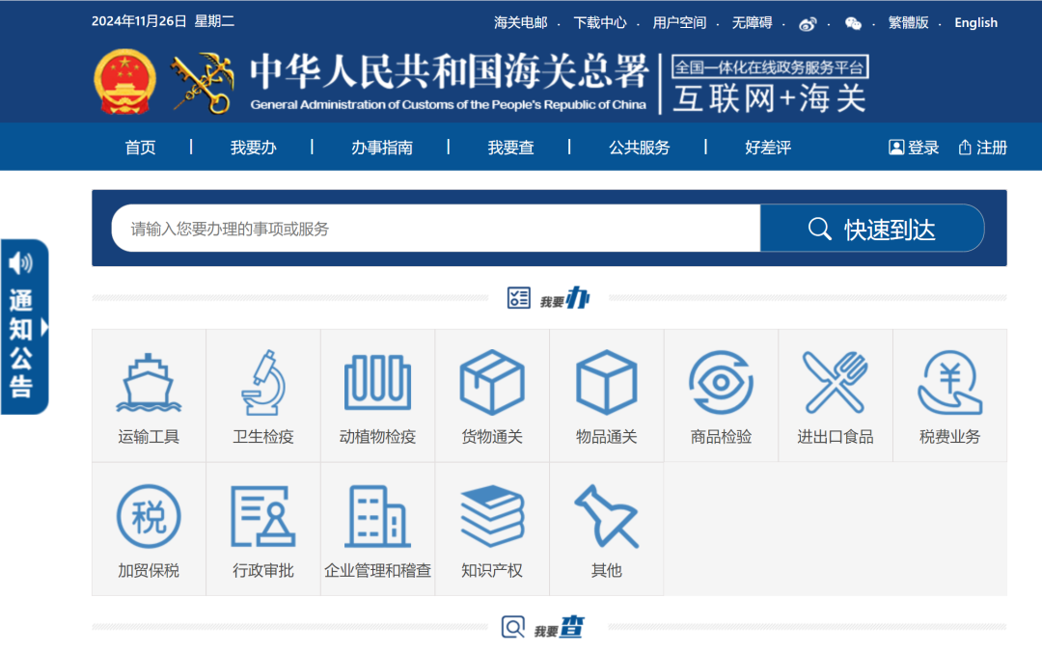Viewport: 1042px width, 653px height.
Task: Open the Weibo icon in top bar
Action: pyautogui.click(x=808, y=24)
